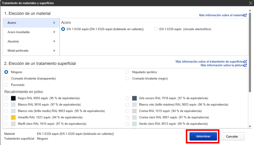Viewport: 254px width, 145px height.
Task: Select the Gris oscuro RAL 7016 swatch
Action: pyautogui.click(x=135, y=98)
